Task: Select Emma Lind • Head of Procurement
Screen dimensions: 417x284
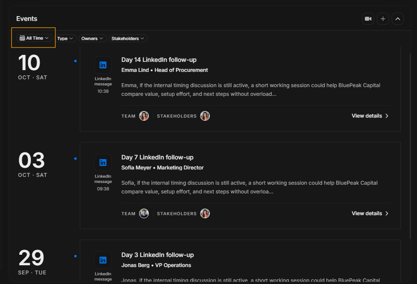Action: click(164, 70)
